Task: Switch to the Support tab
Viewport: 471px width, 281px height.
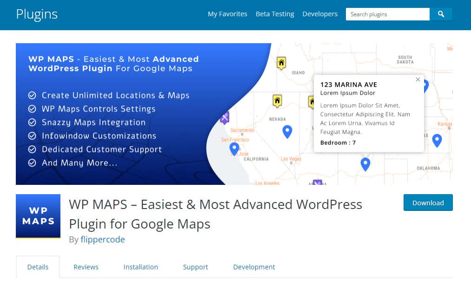Action: 196,267
